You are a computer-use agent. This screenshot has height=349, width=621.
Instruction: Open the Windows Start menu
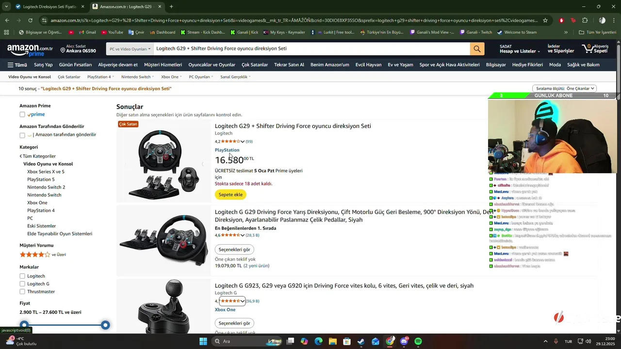click(x=203, y=341)
